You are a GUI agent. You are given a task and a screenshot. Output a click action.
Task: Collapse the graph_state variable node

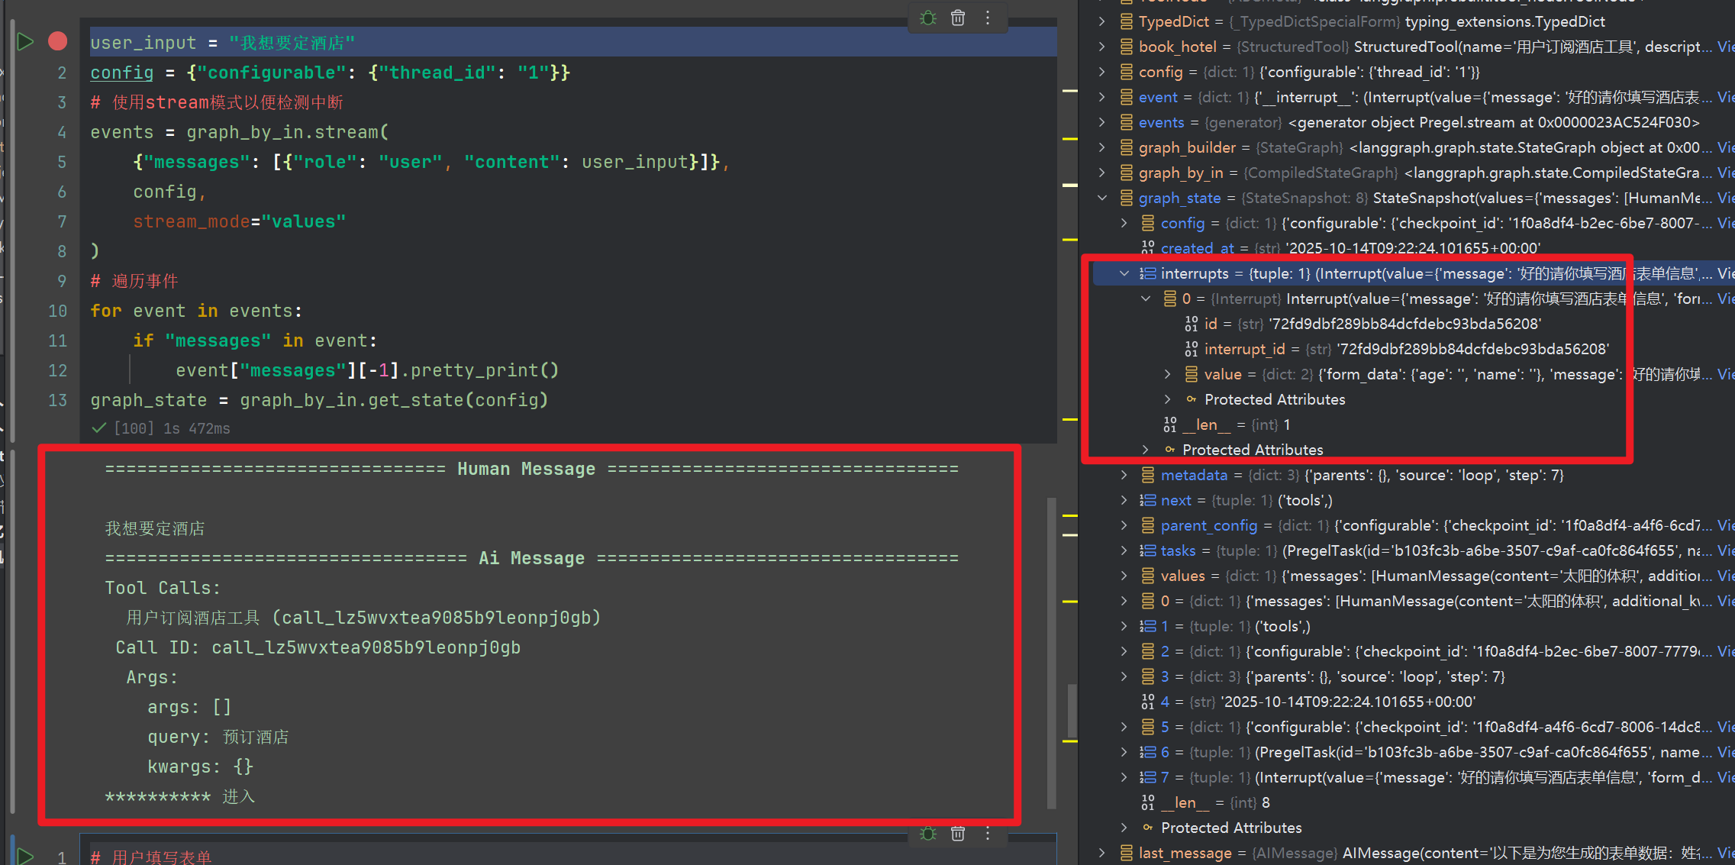1102,198
